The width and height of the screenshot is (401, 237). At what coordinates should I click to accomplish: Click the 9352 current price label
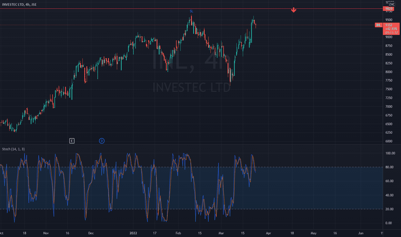[389, 25]
